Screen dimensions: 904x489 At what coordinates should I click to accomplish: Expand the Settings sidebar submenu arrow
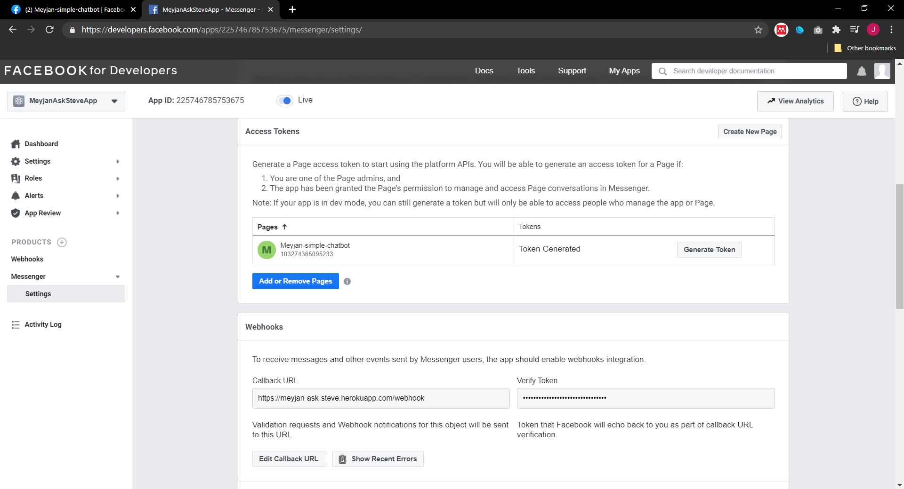point(118,161)
